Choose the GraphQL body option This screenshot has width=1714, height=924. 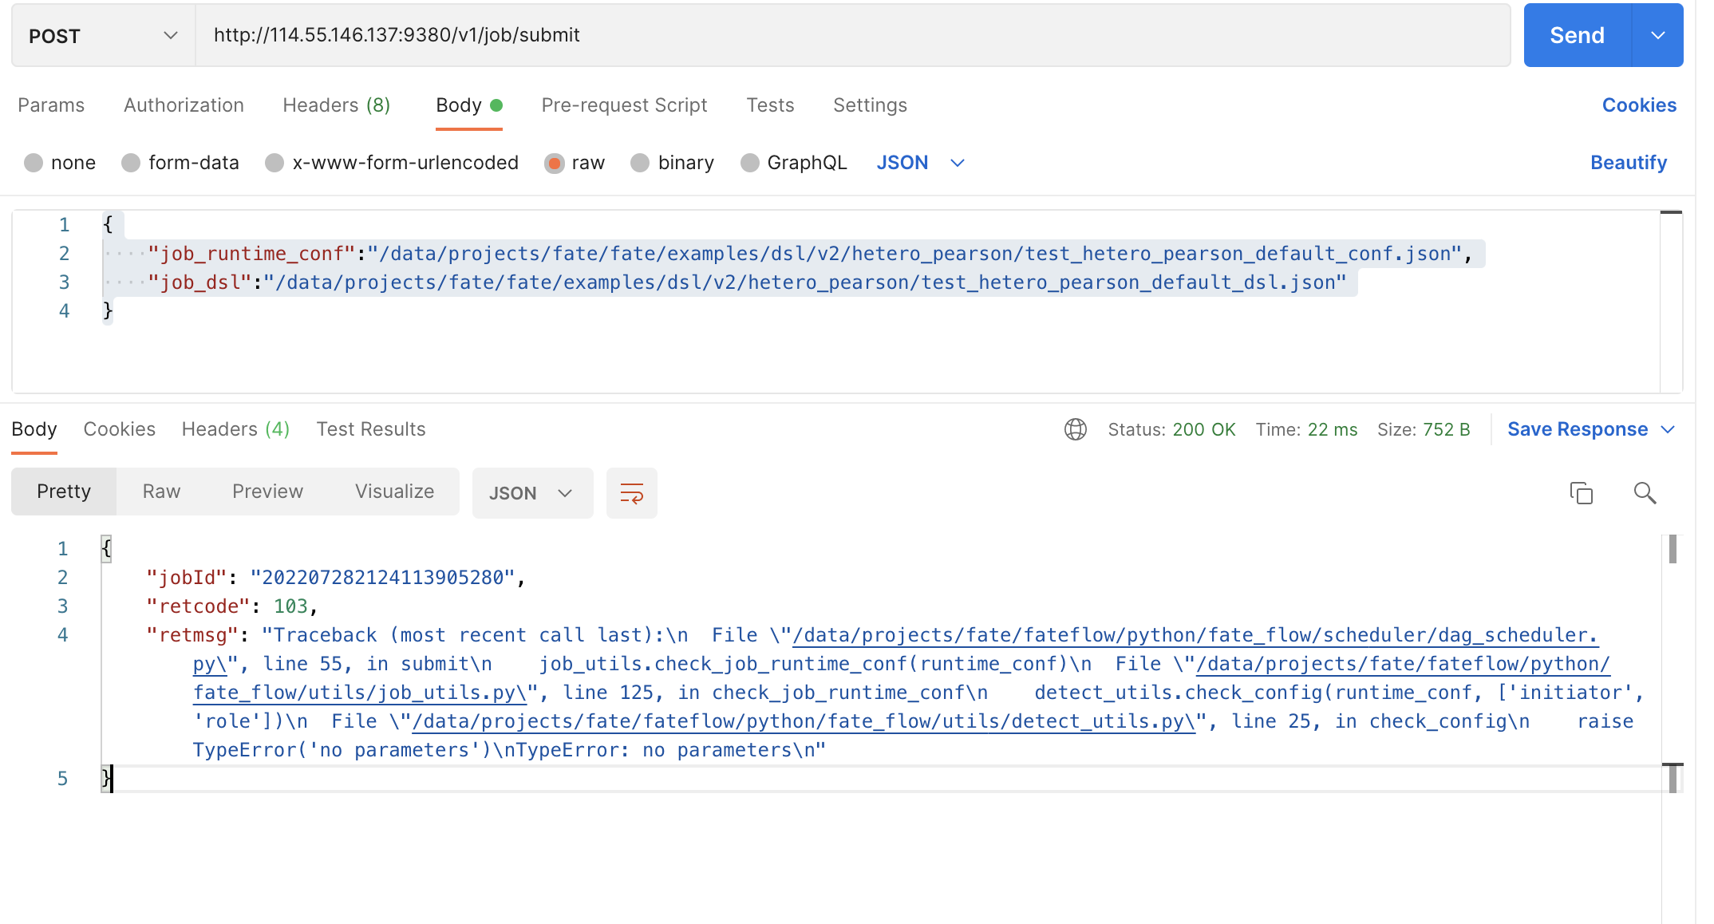[750, 163]
